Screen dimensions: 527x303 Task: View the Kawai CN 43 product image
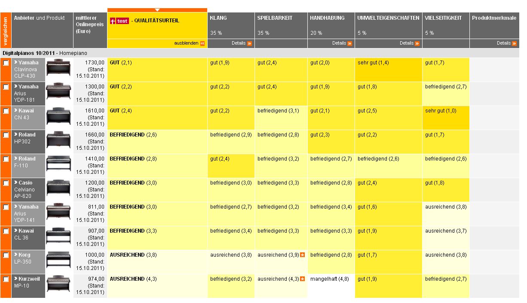click(x=58, y=116)
